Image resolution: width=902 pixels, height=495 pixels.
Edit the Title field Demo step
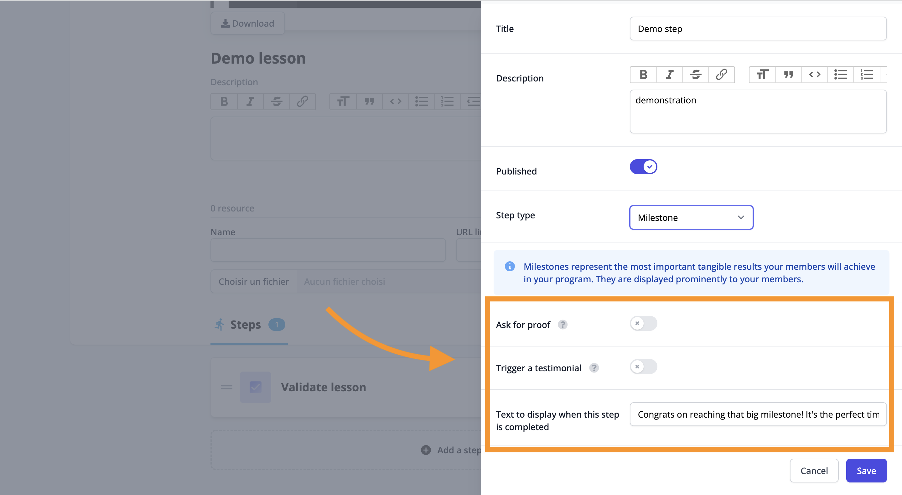758,29
